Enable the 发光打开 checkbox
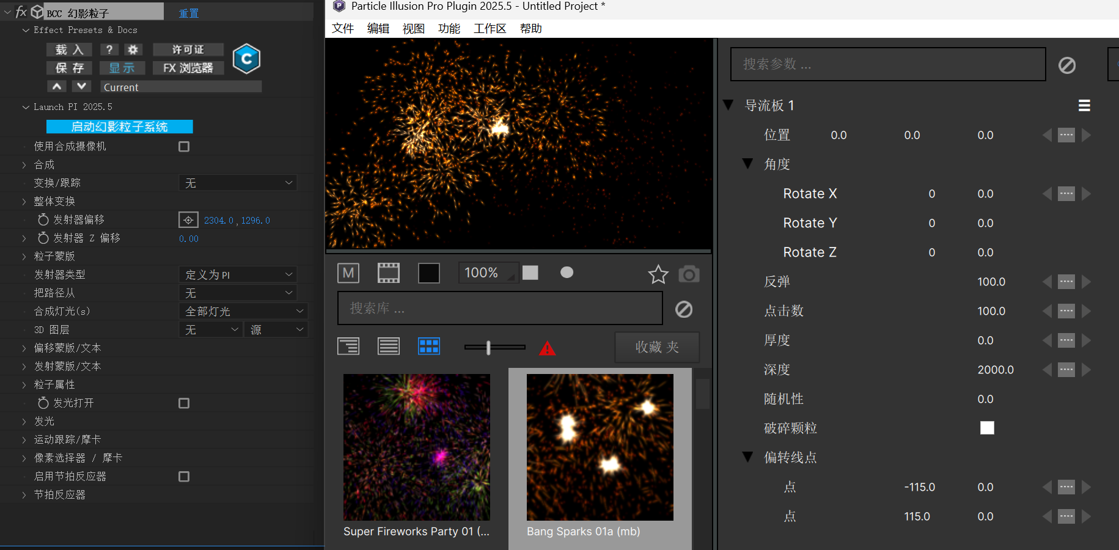This screenshot has height=550, width=1119. 184,403
